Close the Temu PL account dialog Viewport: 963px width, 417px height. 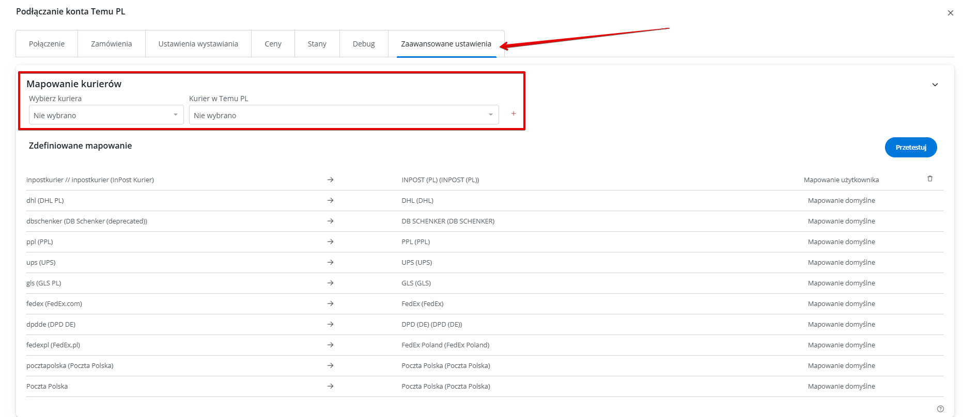tap(950, 13)
